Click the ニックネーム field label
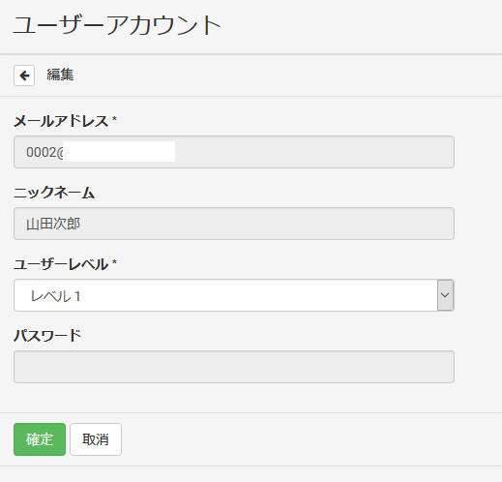502x482 pixels. (54, 193)
